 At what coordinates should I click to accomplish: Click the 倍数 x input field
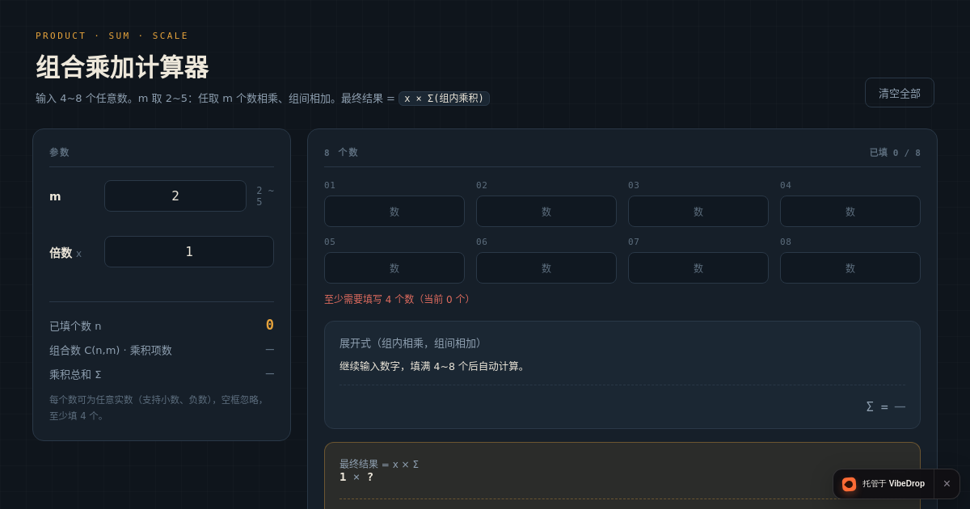(189, 251)
